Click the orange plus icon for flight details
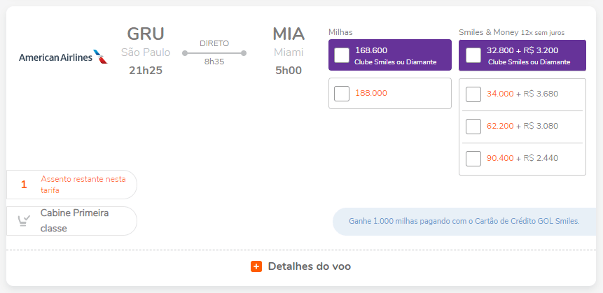Viewport: 603px width, 293px height. 256,266
